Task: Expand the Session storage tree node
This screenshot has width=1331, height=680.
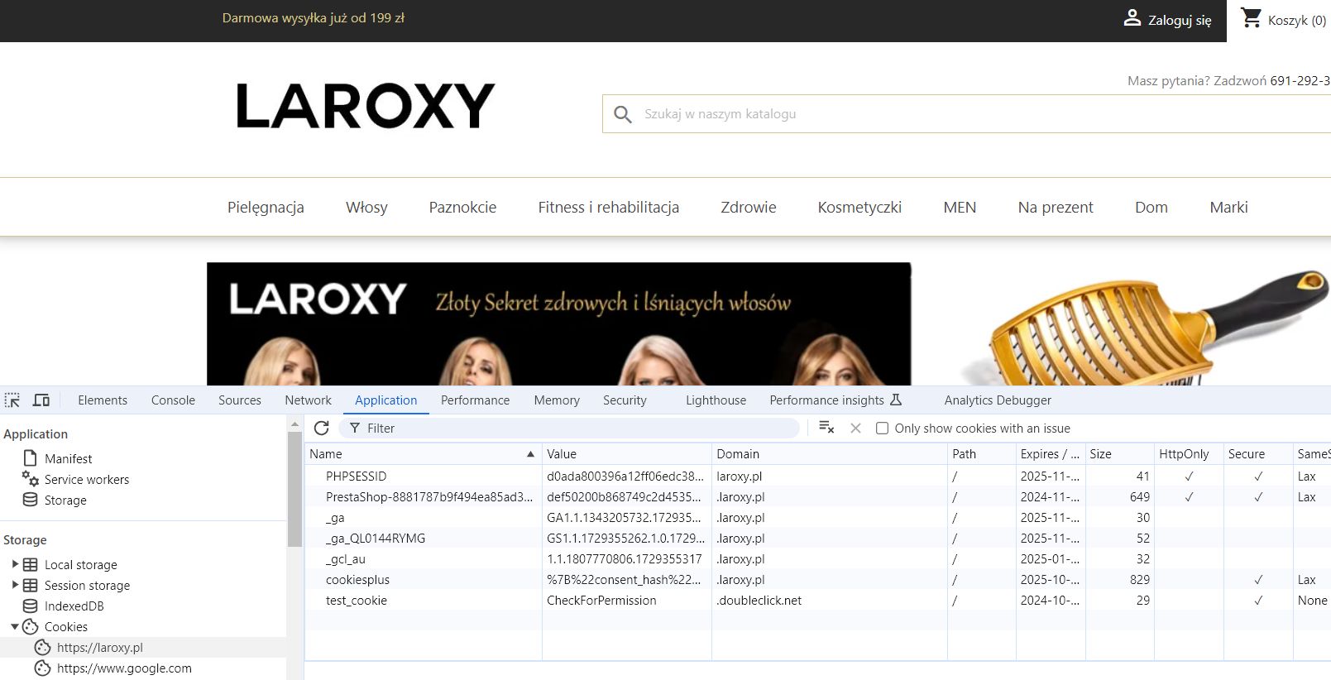Action: click(15, 585)
